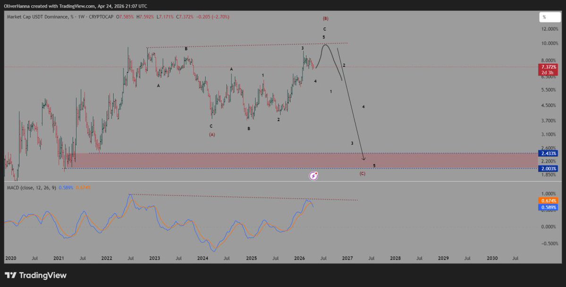Click the 2028 time axis label
Viewport: 566px width, 287px height.
[x=395, y=259]
